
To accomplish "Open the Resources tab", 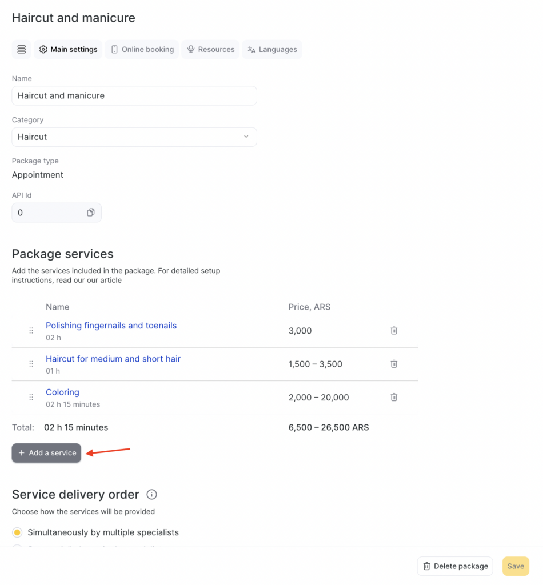I will pos(210,50).
